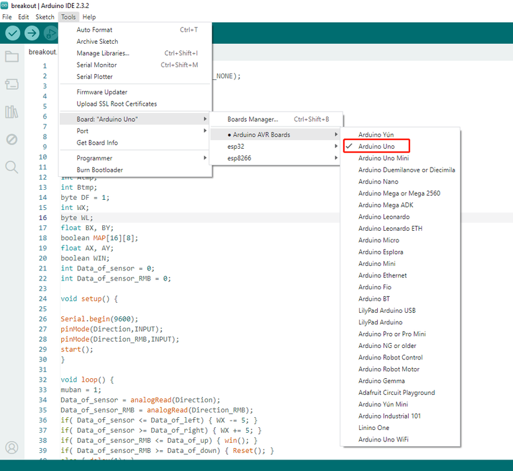513x471 pixels.
Task: Select LilyPad Arduino USB board
Action: coord(400,311)
